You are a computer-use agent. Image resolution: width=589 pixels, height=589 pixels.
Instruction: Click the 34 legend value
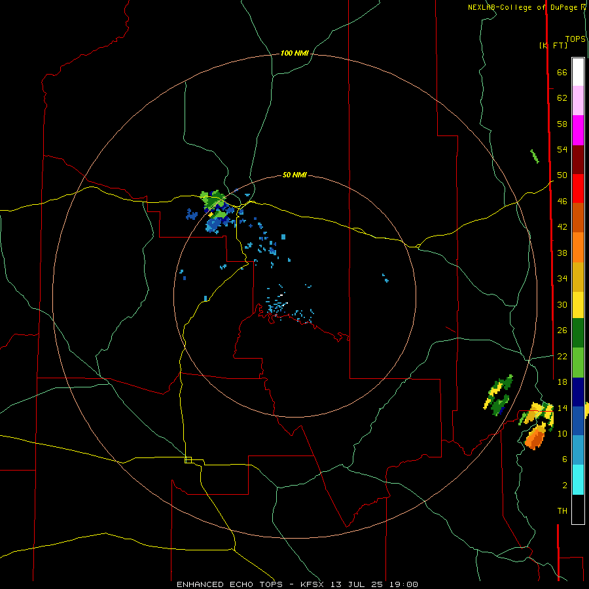pos(562,279)
